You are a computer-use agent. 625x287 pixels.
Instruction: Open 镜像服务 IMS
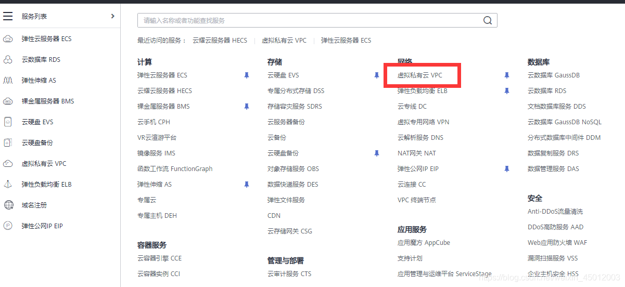click(x=156, y=153)
